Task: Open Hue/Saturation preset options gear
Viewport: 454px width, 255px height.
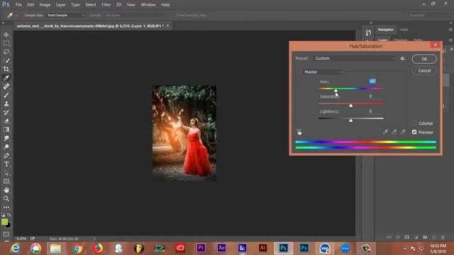Action: (403, 58)
